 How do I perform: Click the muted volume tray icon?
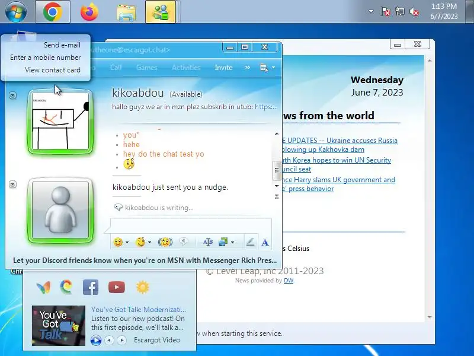[x=414, y=12]
